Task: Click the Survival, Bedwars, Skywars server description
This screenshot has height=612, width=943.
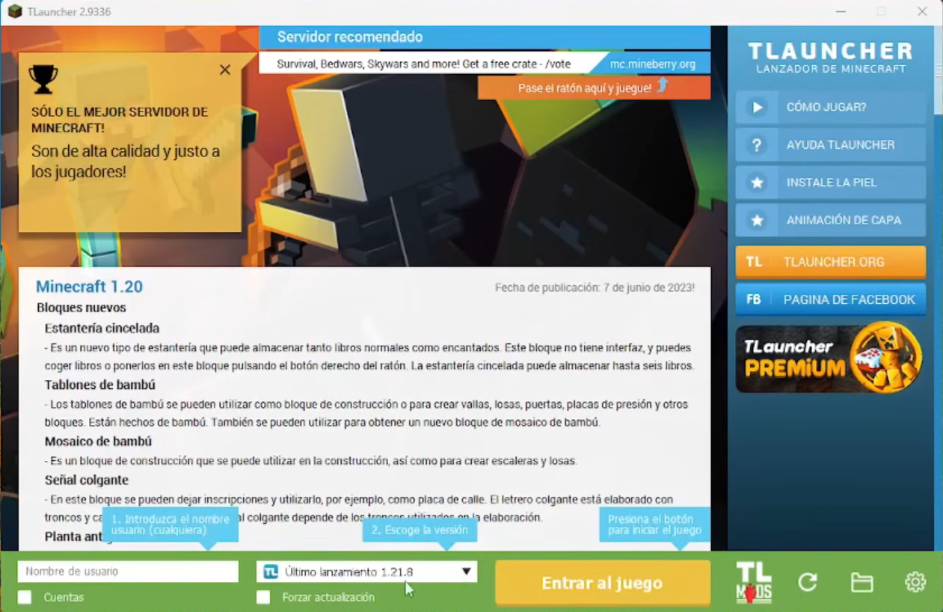Action: pyautogui.click(x=426, y=64)
